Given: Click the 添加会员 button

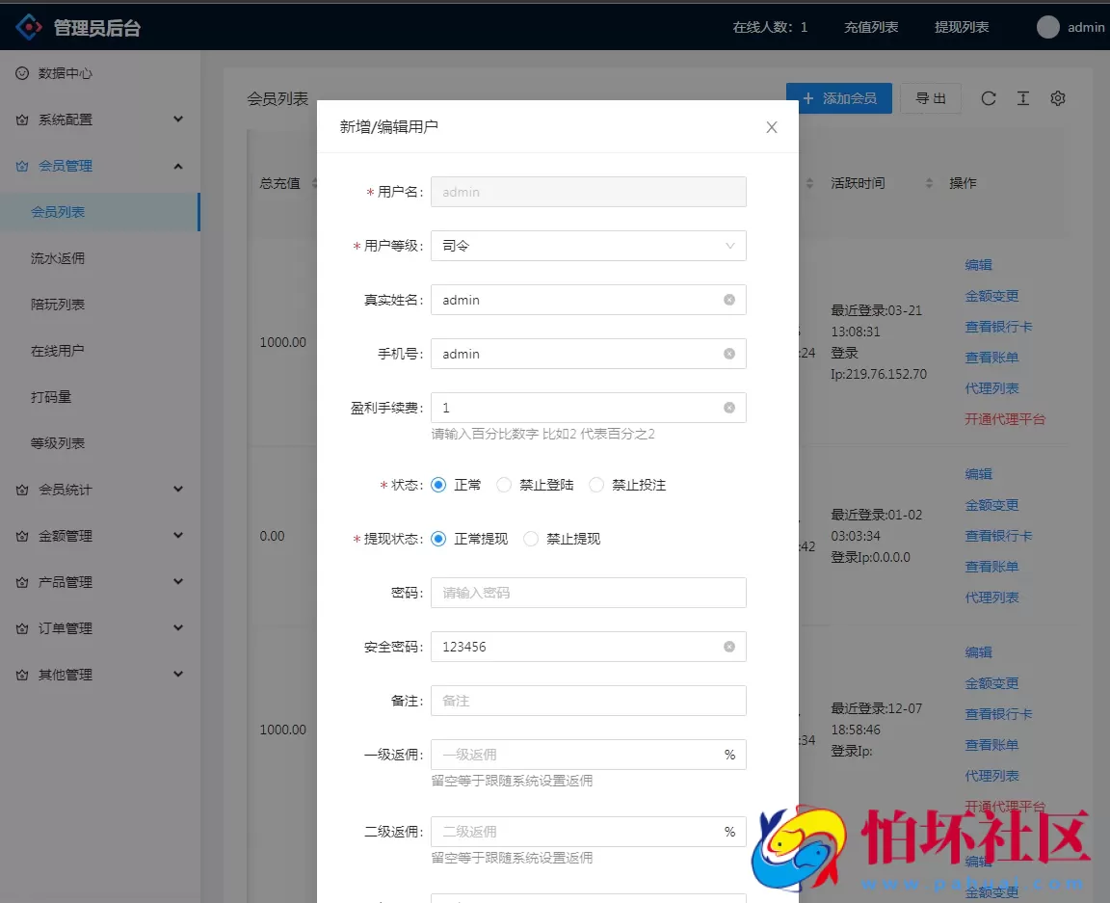Looking at the screenshot, I should [839, 97].
